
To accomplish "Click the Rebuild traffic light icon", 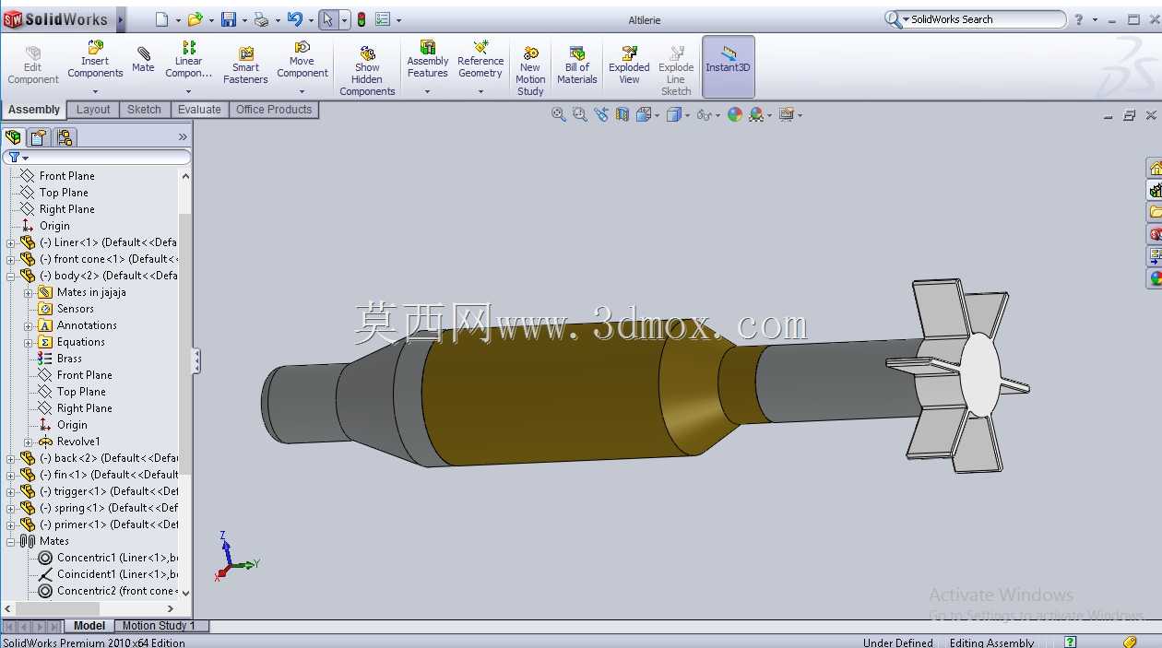I will click(x=362, y=19).
